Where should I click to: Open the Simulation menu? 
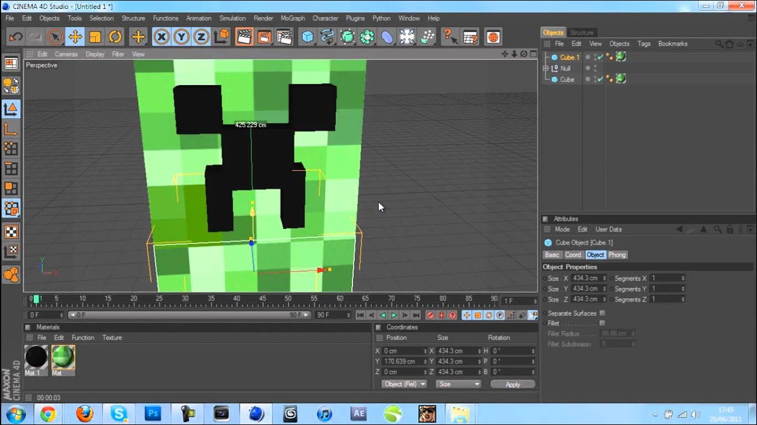(x=232, y=18)
